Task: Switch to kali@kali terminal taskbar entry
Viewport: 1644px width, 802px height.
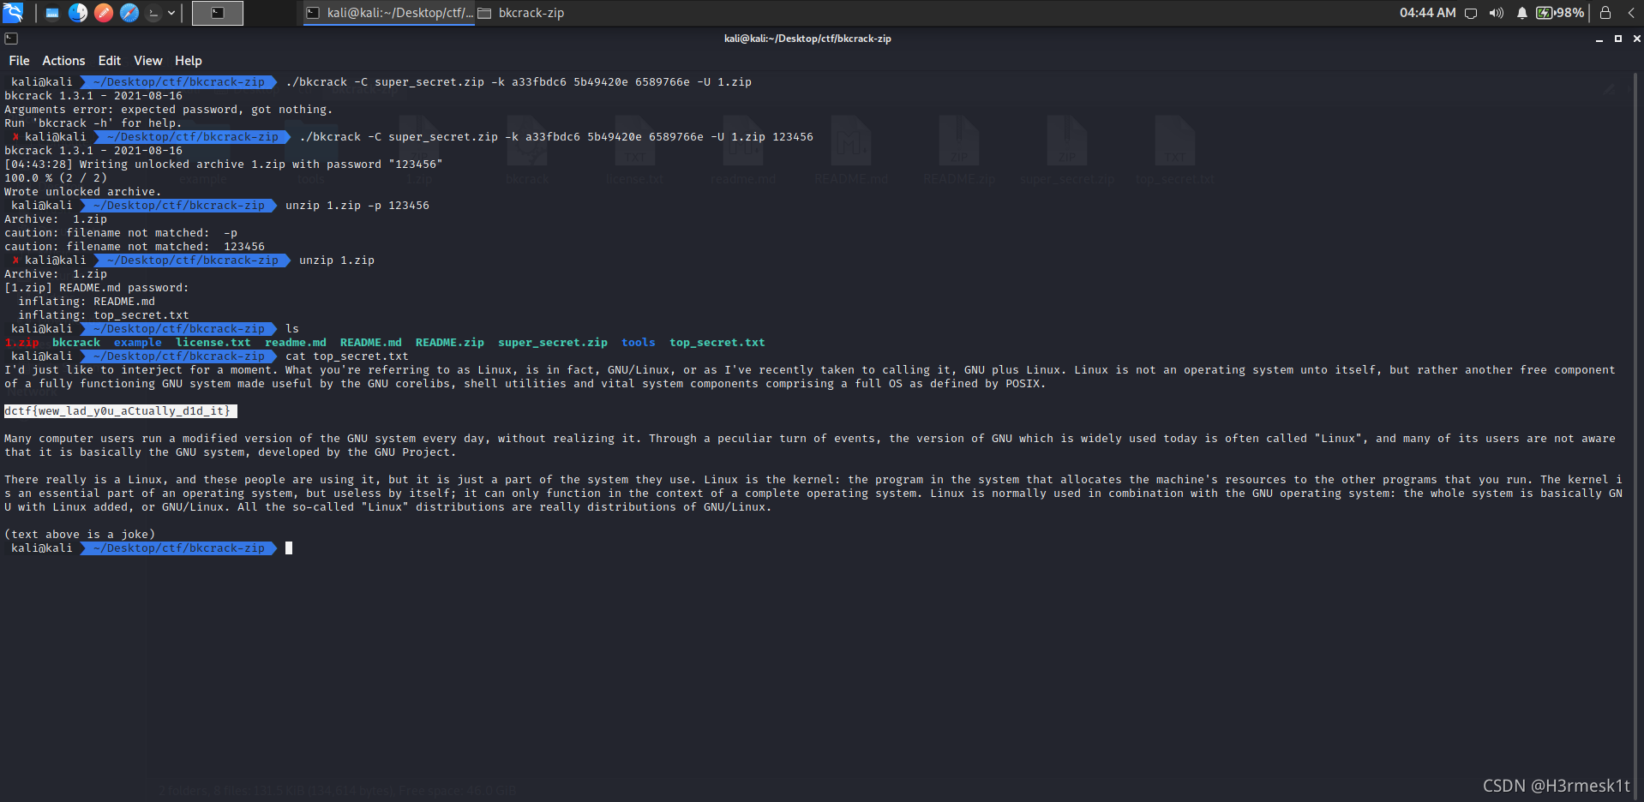Action: [x=389, y=13]
